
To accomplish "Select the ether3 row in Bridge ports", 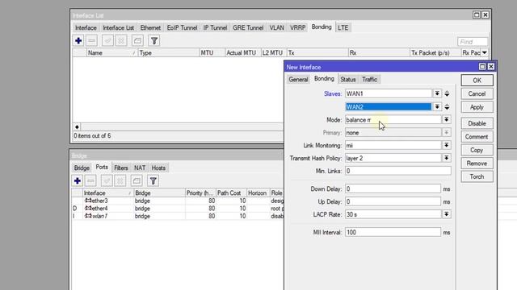I will click(x=178, y=201).
